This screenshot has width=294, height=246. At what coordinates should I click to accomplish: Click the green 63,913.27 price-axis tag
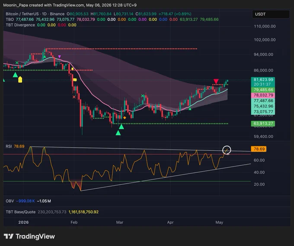[x=263, y=123]
